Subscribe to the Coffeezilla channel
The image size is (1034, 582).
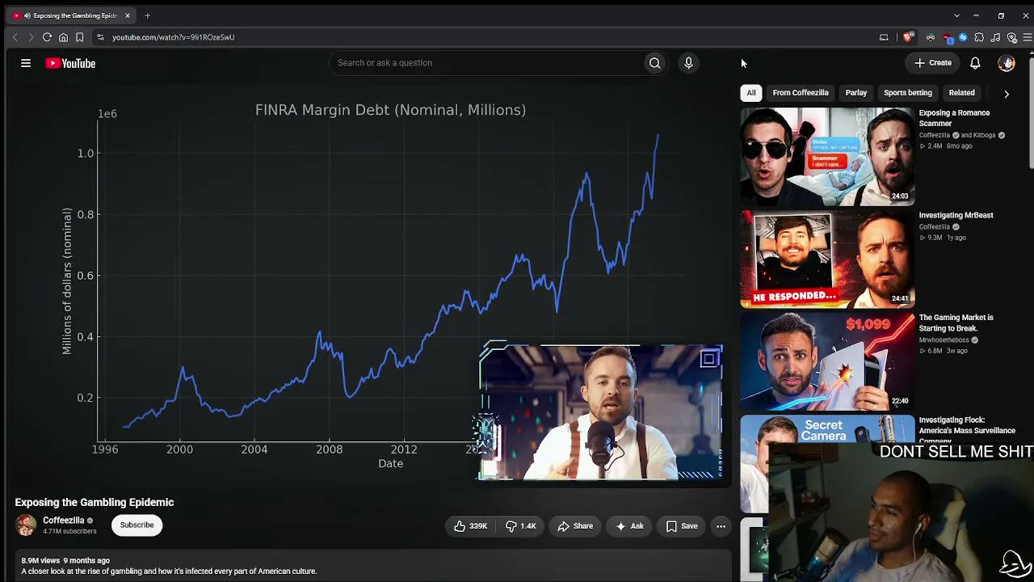[137, 525]
